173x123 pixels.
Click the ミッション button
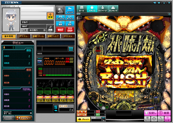click(8, 118)
